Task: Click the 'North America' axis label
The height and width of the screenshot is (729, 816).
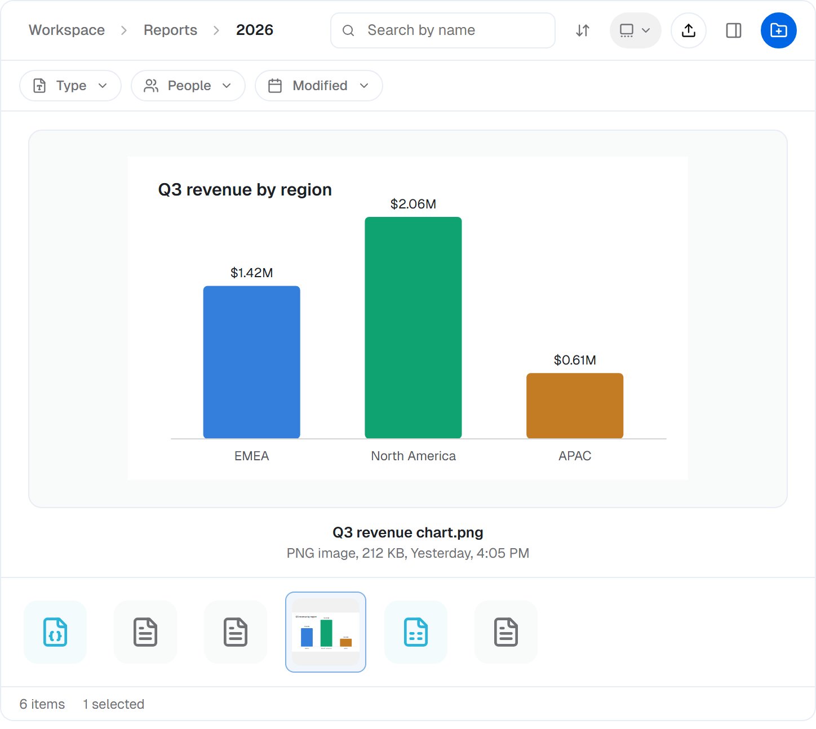Action: pos(413,456)
